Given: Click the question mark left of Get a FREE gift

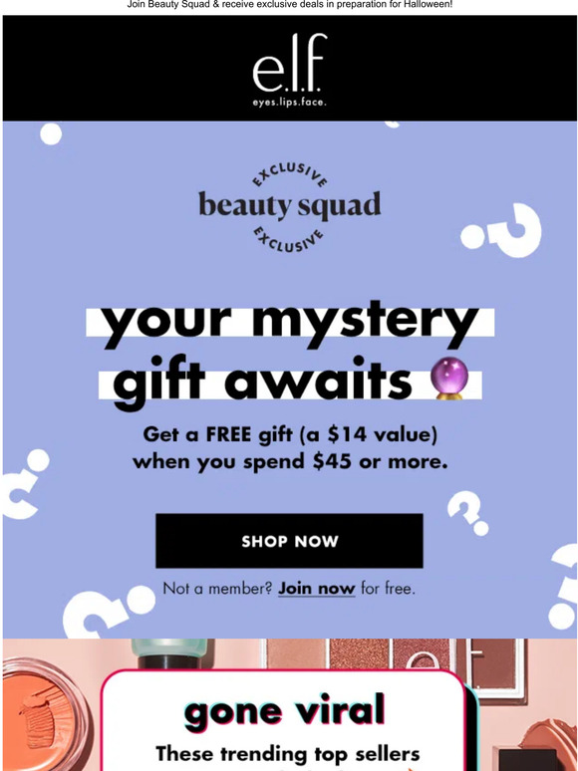Looking at the screenshot, I should click(x=26, y=483).
